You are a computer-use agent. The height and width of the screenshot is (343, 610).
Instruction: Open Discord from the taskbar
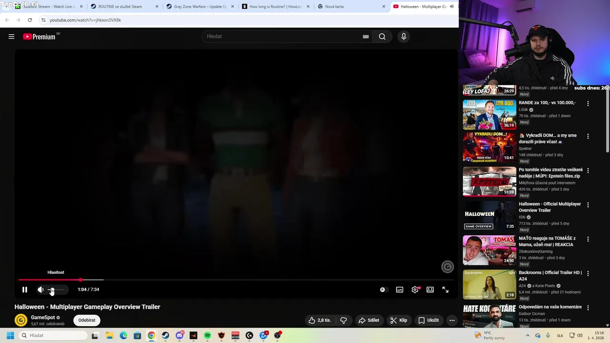coord(179,335)
